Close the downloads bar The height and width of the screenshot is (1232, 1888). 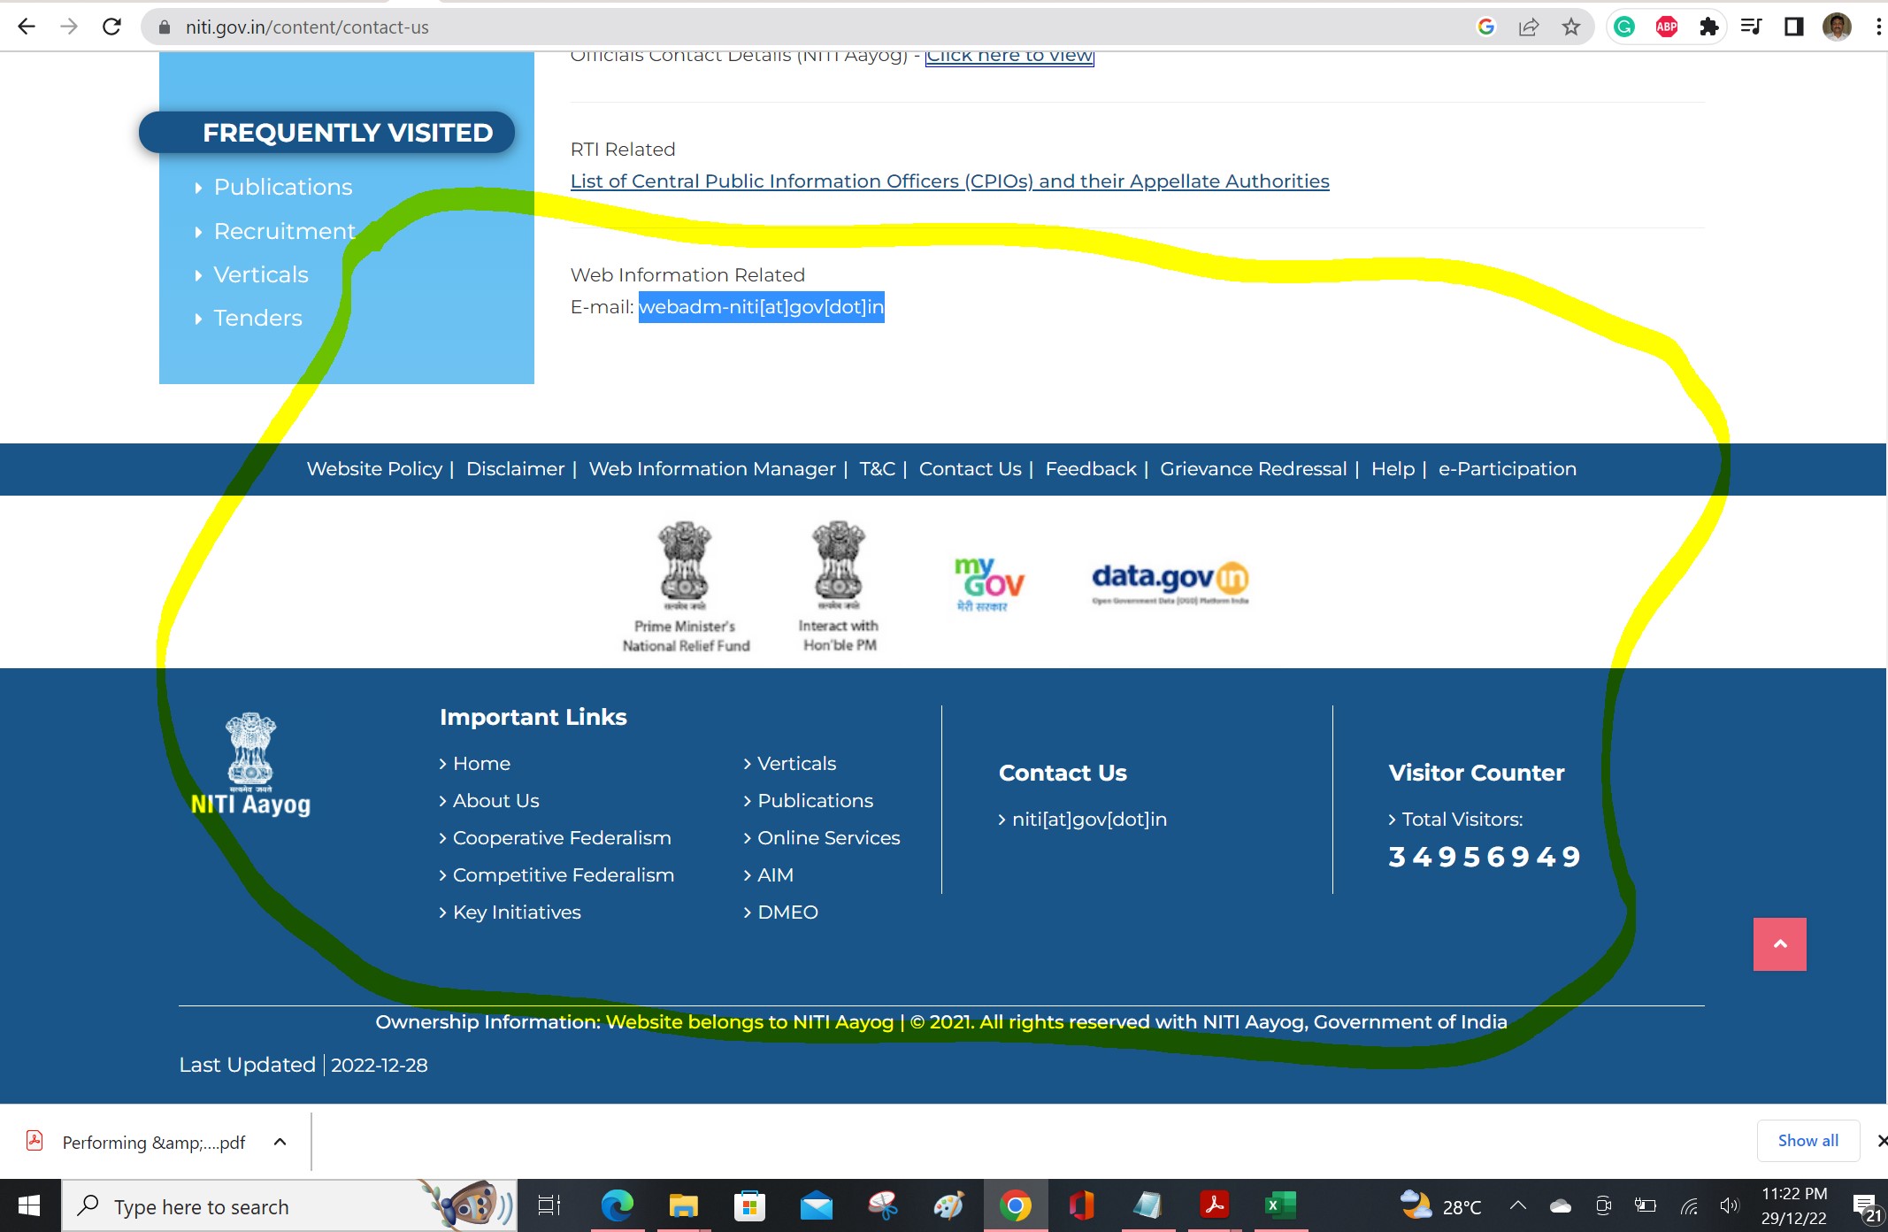(x=1882, y=1141)
